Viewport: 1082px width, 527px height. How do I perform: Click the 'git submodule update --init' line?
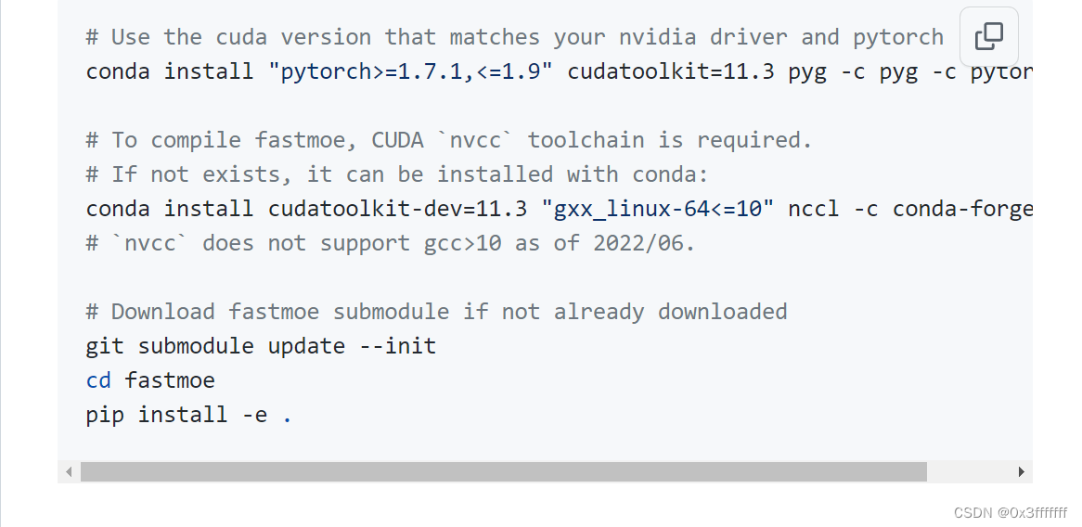pyautogui.click(x=261, y=346)
